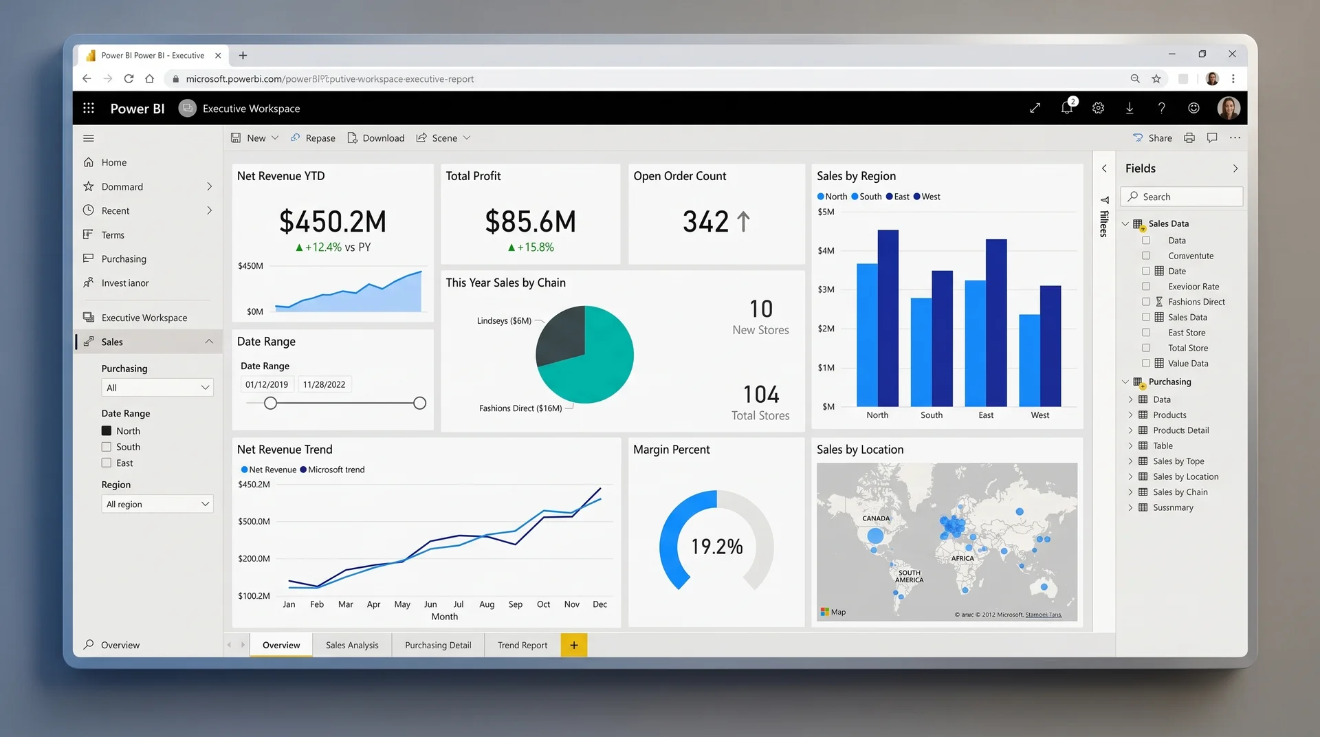Click the left date range slider handle
The height and width of the screenshot is (737, 1320).
pos(271,404)
